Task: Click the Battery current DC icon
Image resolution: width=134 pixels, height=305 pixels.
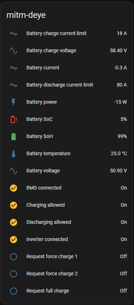Action: click(14, 68)
